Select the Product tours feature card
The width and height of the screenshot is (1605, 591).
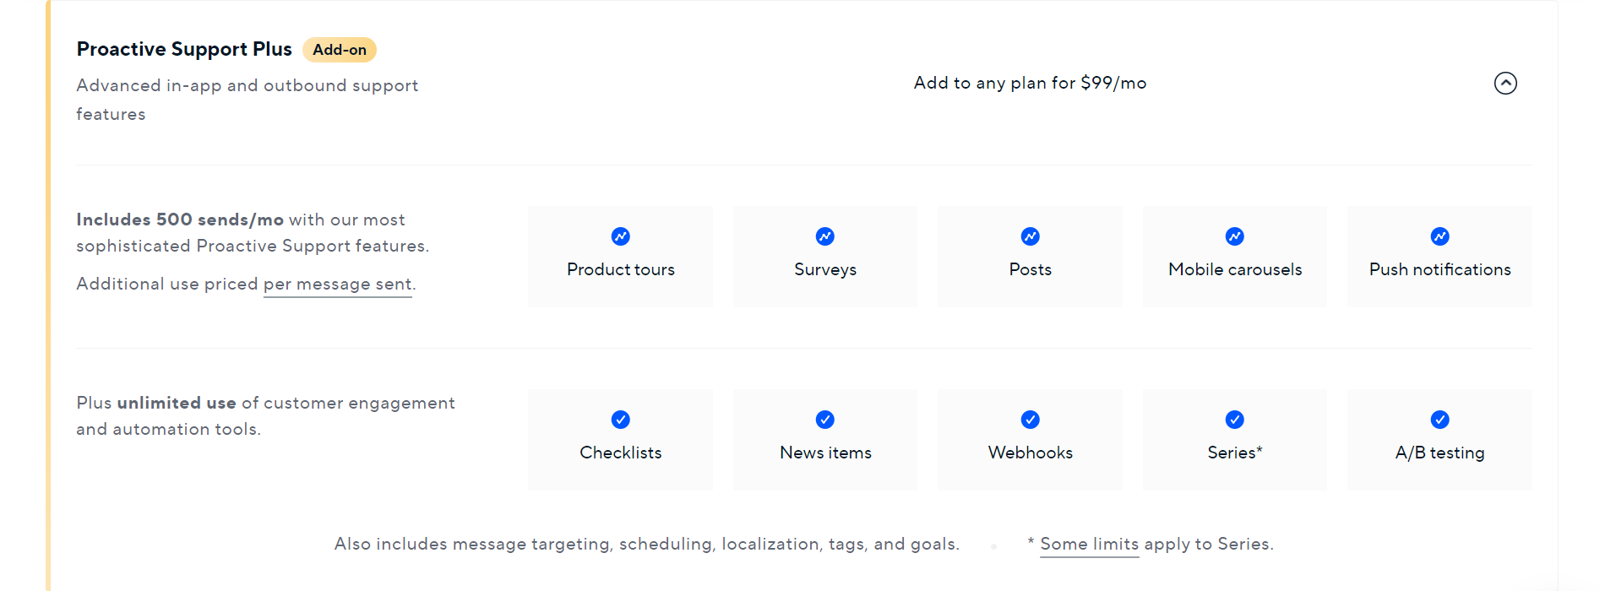(620, 256)
